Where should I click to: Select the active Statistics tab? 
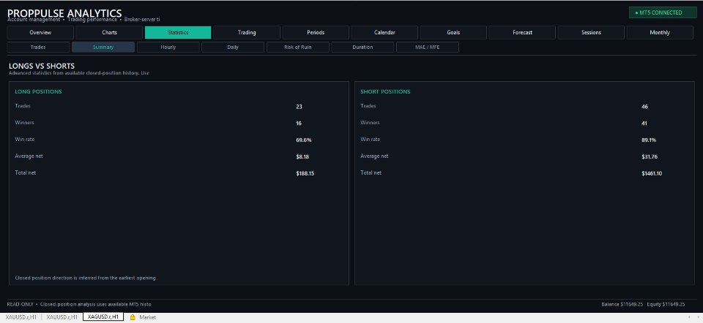tap(178, 33)
